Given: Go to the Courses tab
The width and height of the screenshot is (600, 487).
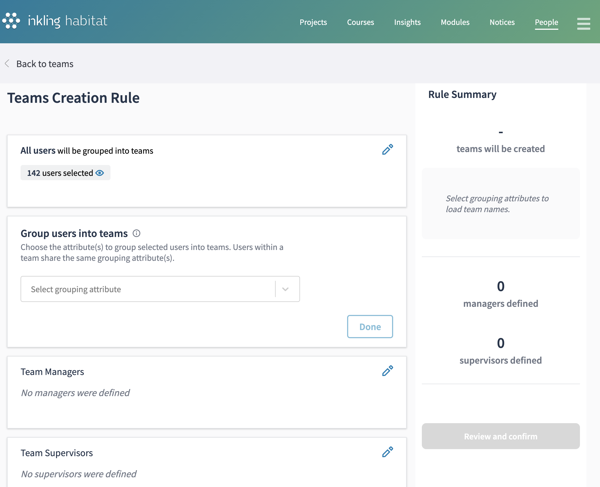Looking at the screenshot, I should point(360,22).
